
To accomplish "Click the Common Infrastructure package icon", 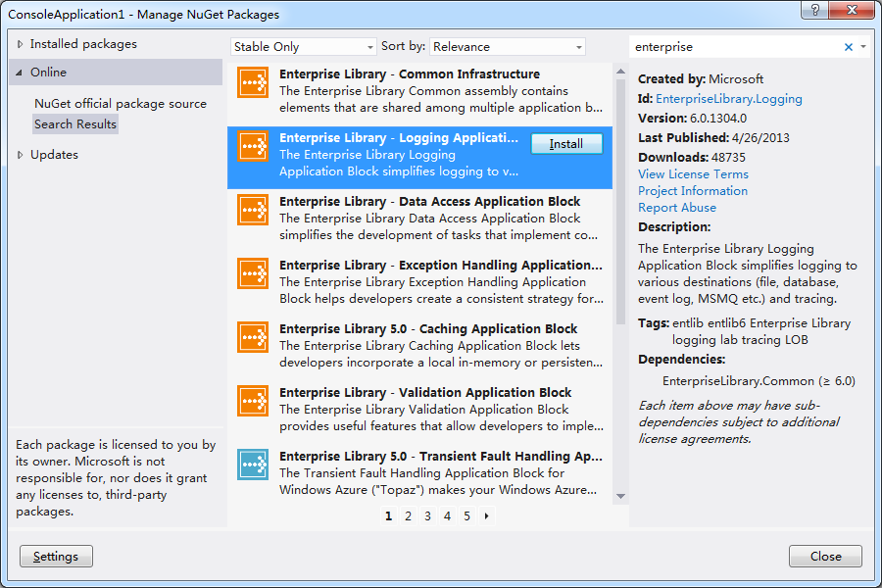I will 253,82.
